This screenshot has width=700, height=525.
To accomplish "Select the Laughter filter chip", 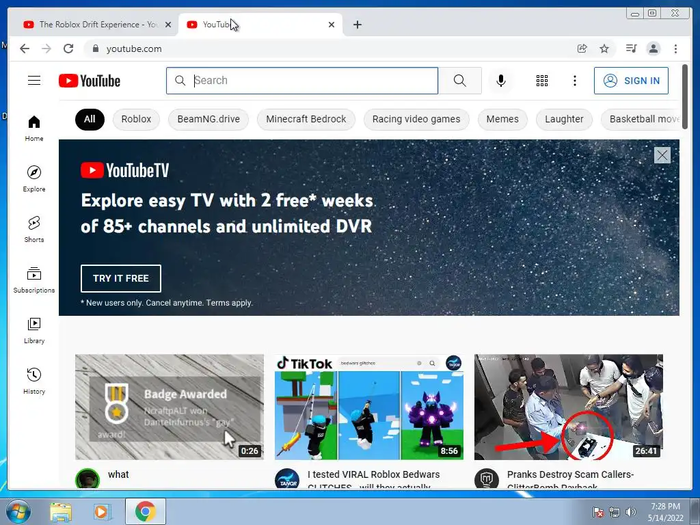I will (x=564, y=119).
